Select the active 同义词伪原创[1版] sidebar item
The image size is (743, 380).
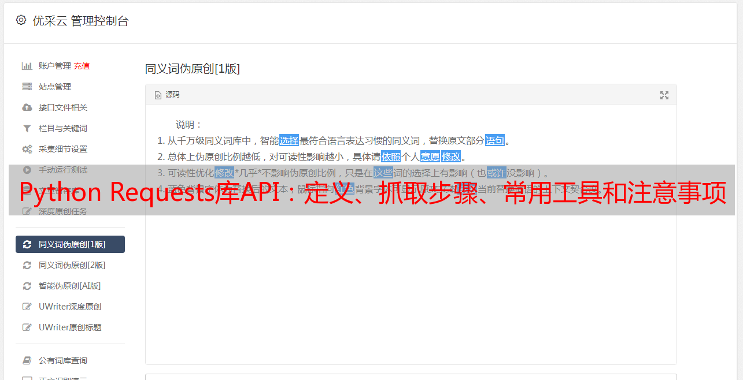(70, 244)
